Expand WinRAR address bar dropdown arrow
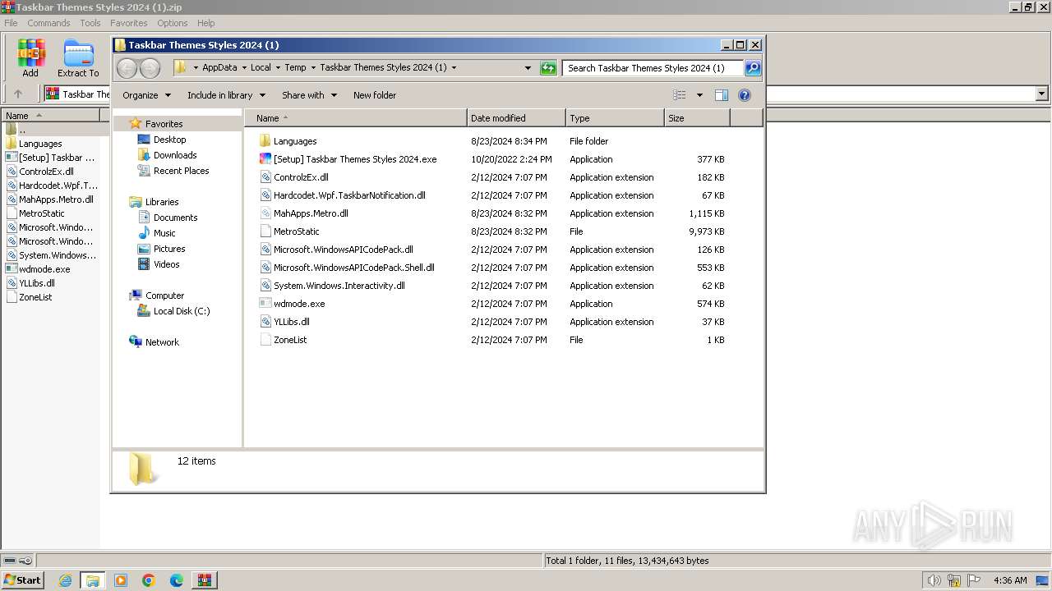Viewport: 1052px width, 591px height. (x=1041, y=94)
